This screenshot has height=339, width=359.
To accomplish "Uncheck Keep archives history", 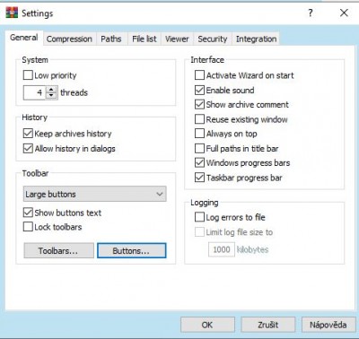I will tap(28, 134).
